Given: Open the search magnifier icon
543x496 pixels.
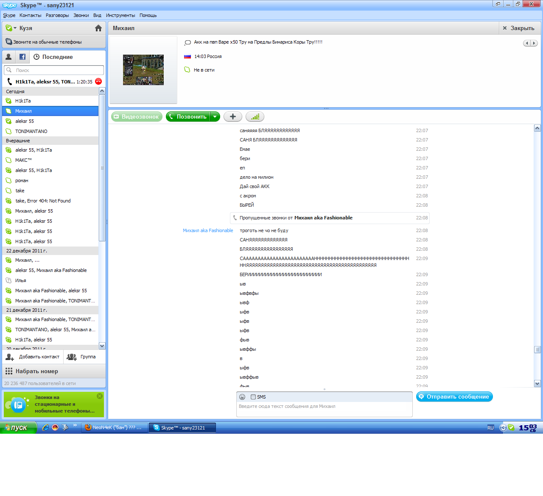Looking at the screenshot, I should click(x=9, y=70).
